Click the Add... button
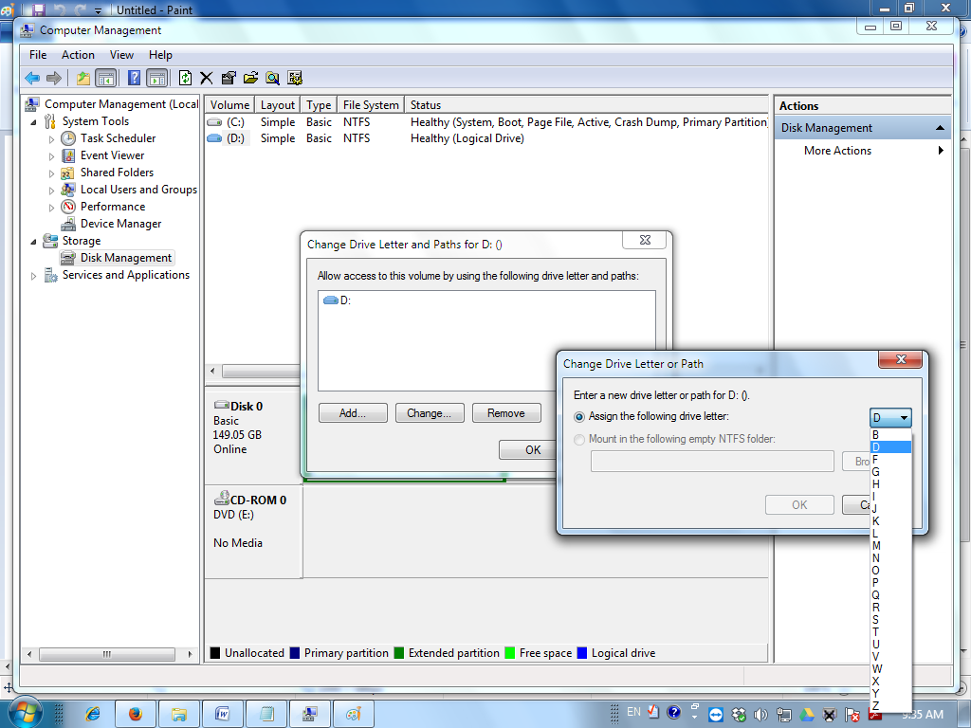This screenshot has height=728, width=971. [x=353, y=412]
